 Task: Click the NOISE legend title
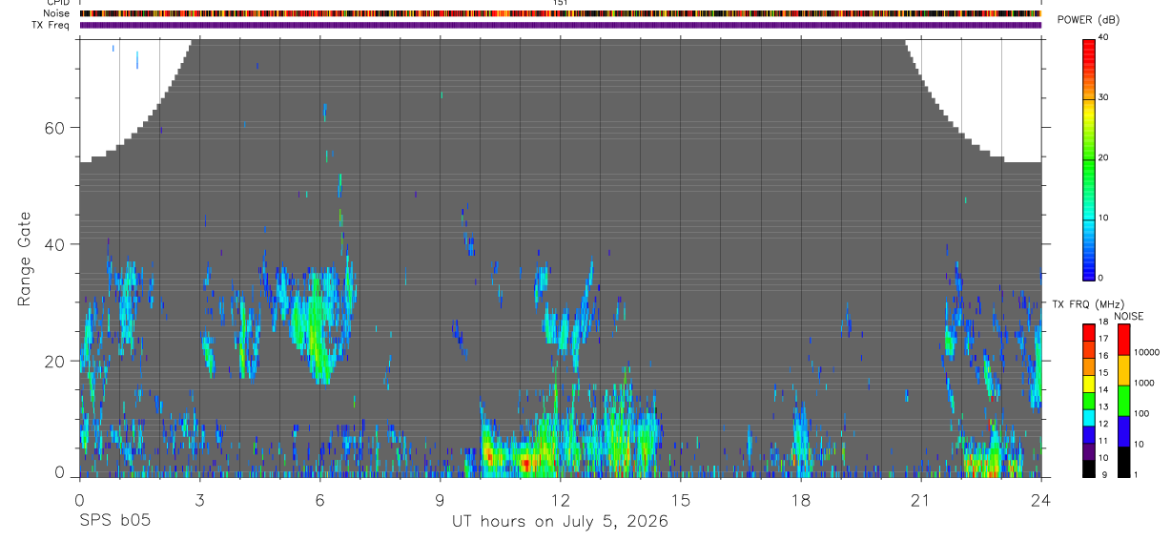click(1129, 316)
